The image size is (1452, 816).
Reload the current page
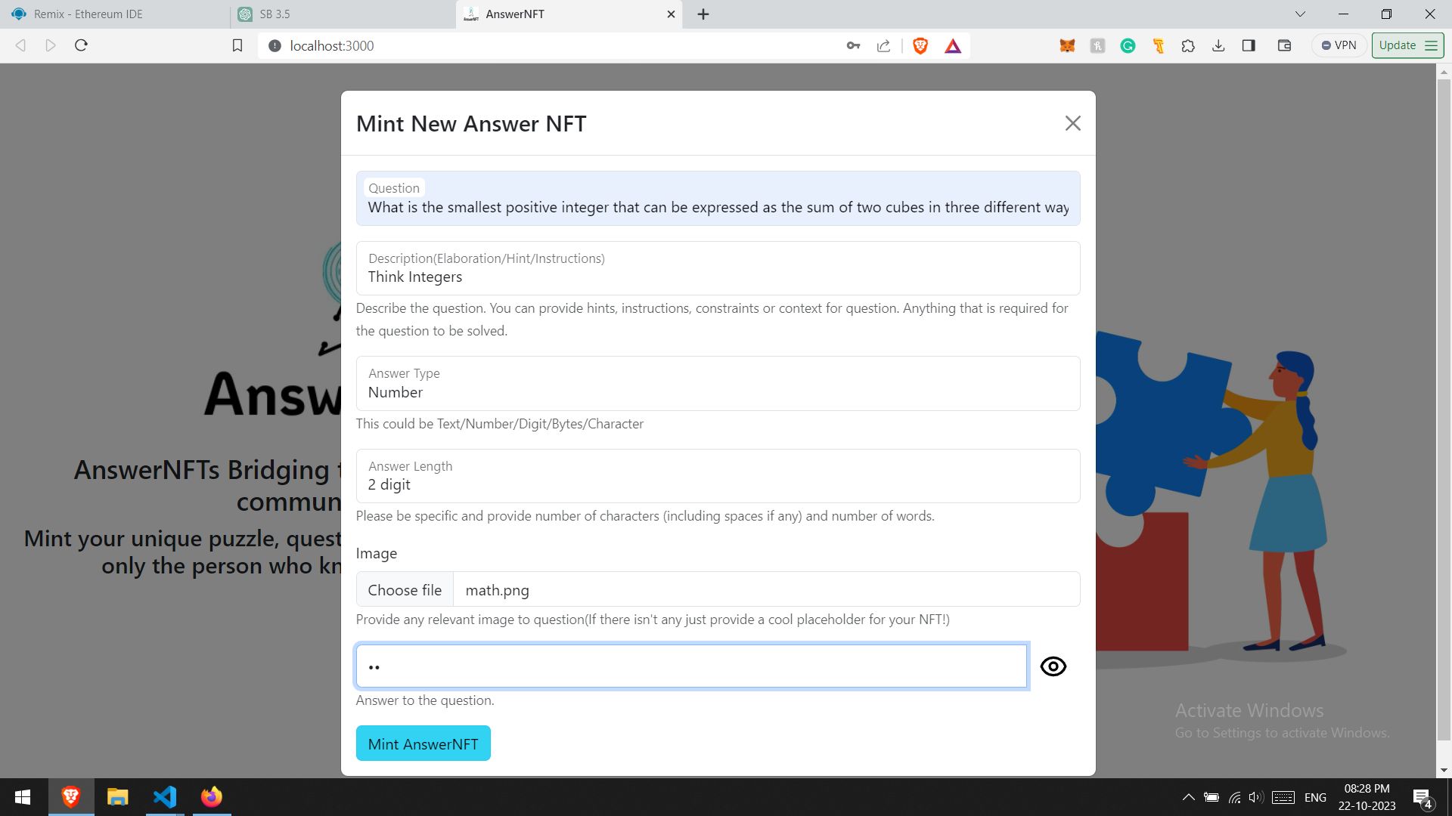click(x=82, y=45)
